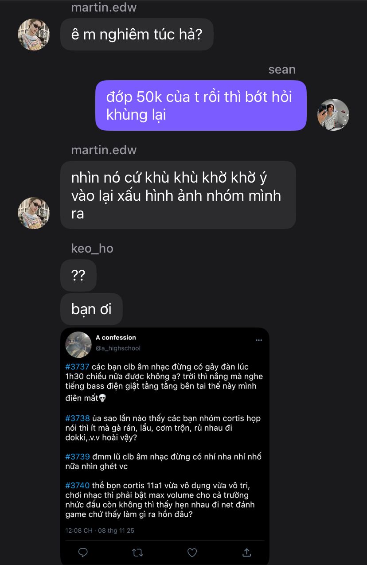Click the reply icon on the confession post
Image resolution: width=367 pixels, height=565 pixels.
point(83,552)
